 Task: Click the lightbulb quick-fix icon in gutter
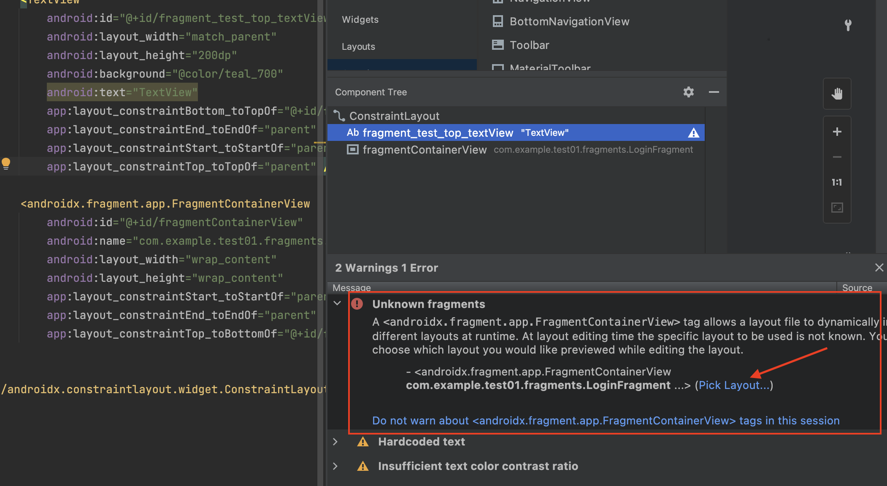pos(6,163)
